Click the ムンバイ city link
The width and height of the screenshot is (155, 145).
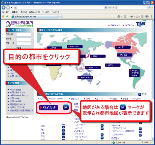(x=79, y=128)
